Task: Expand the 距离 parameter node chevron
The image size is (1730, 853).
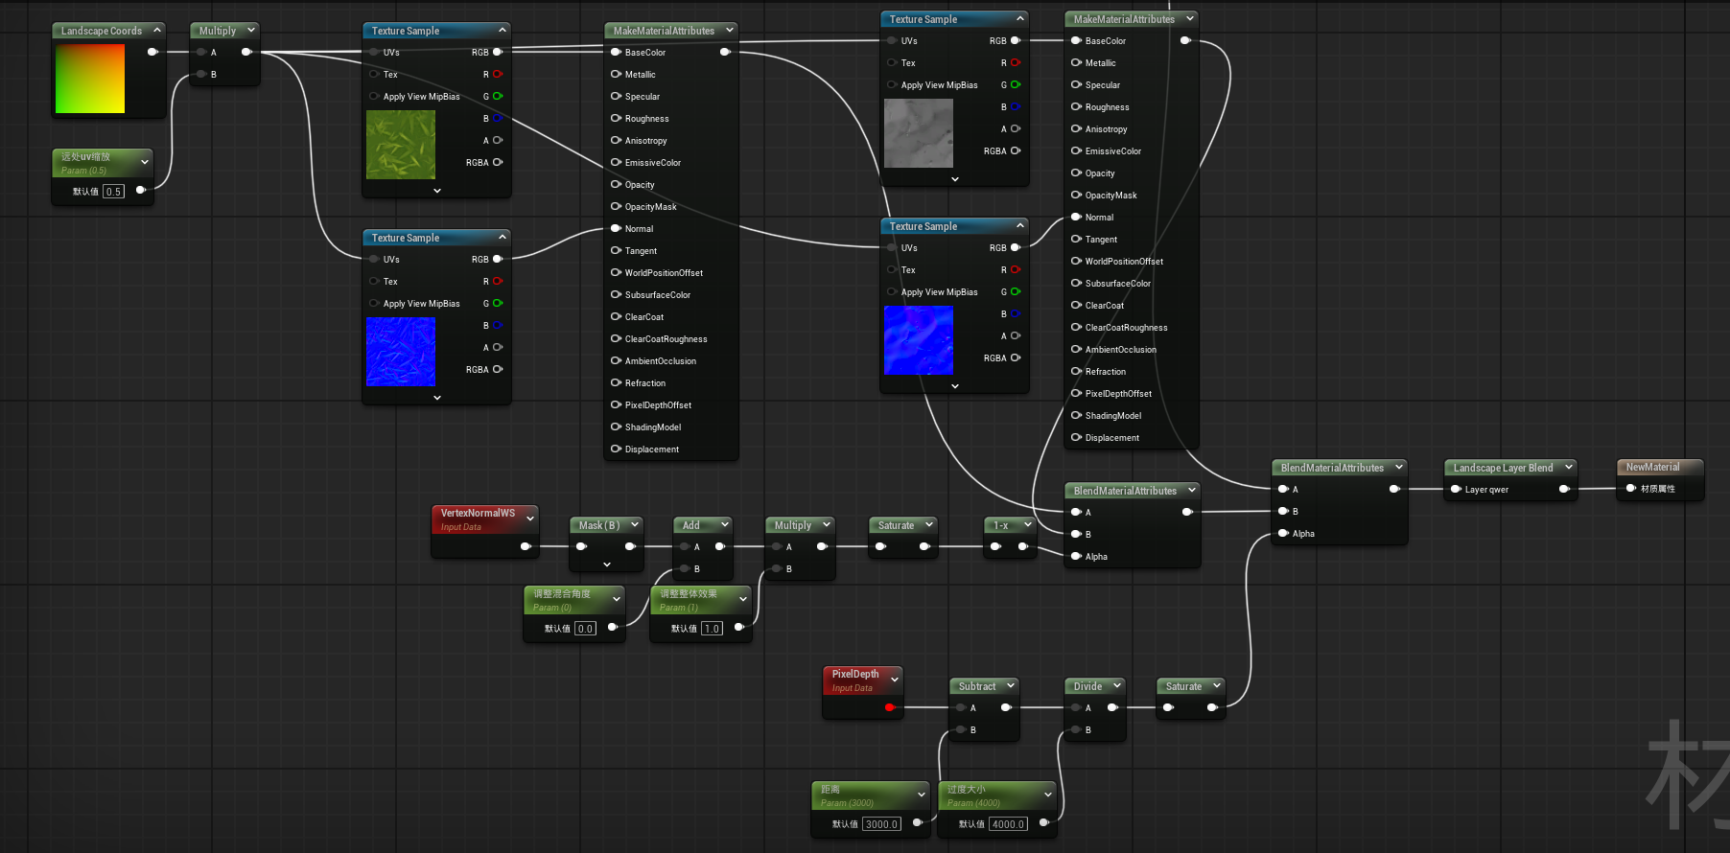Action: tap(921, 795)
